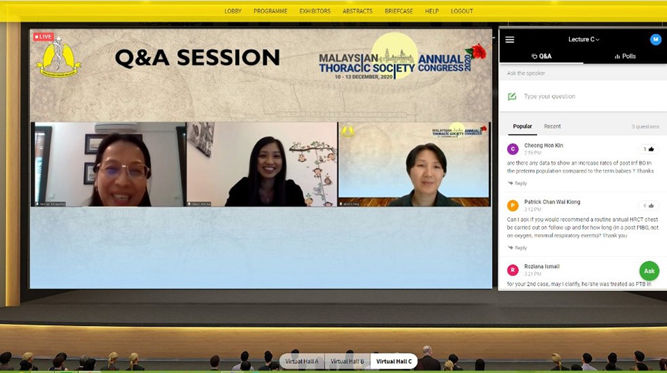Click Patrick Chan Wai Kiong's orange avatar
Image resolution: width=667 pixels, height=373 pixels.
pos(513,206)
